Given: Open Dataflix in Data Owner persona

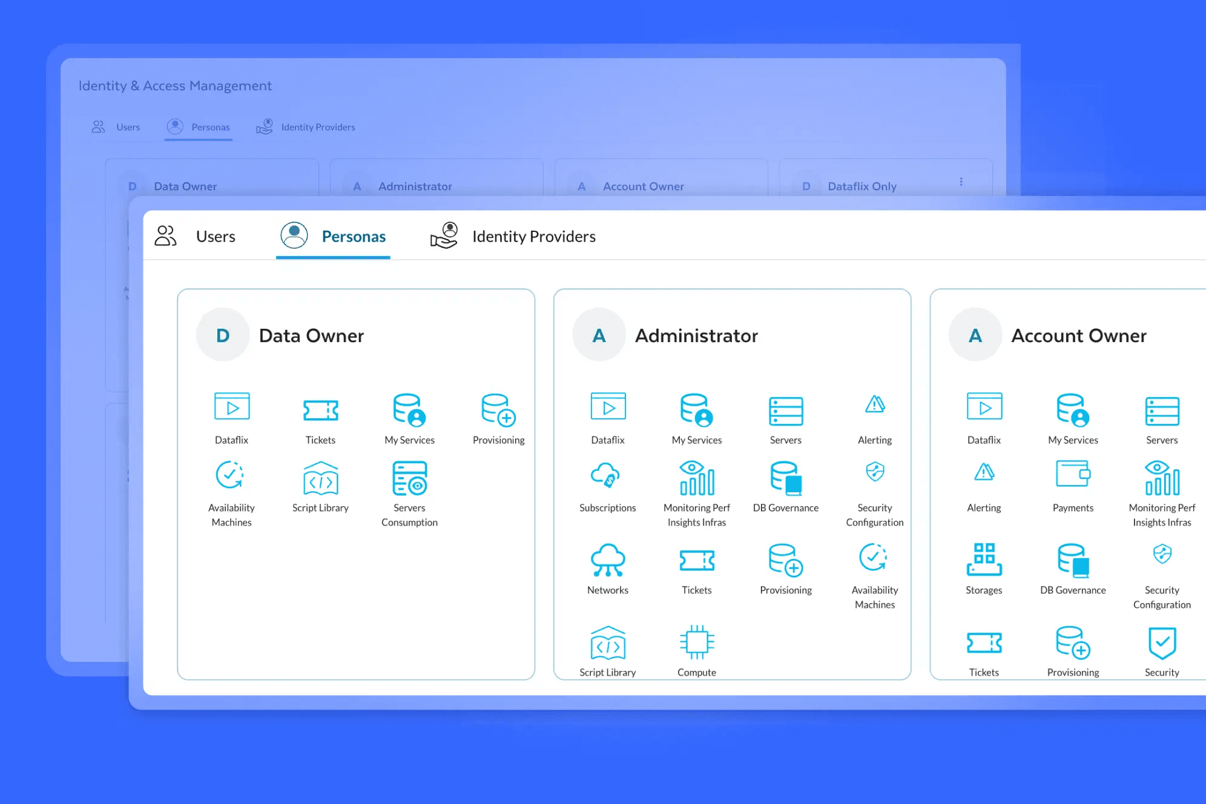Looking at the screenshot, I should point(232,407).
